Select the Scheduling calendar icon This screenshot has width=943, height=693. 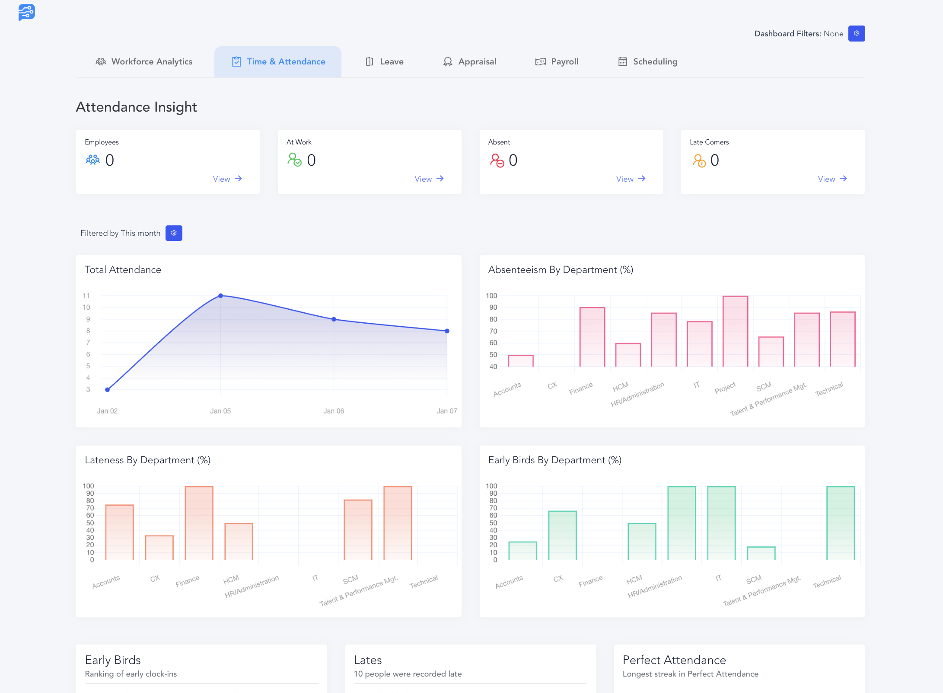[622, 61]
